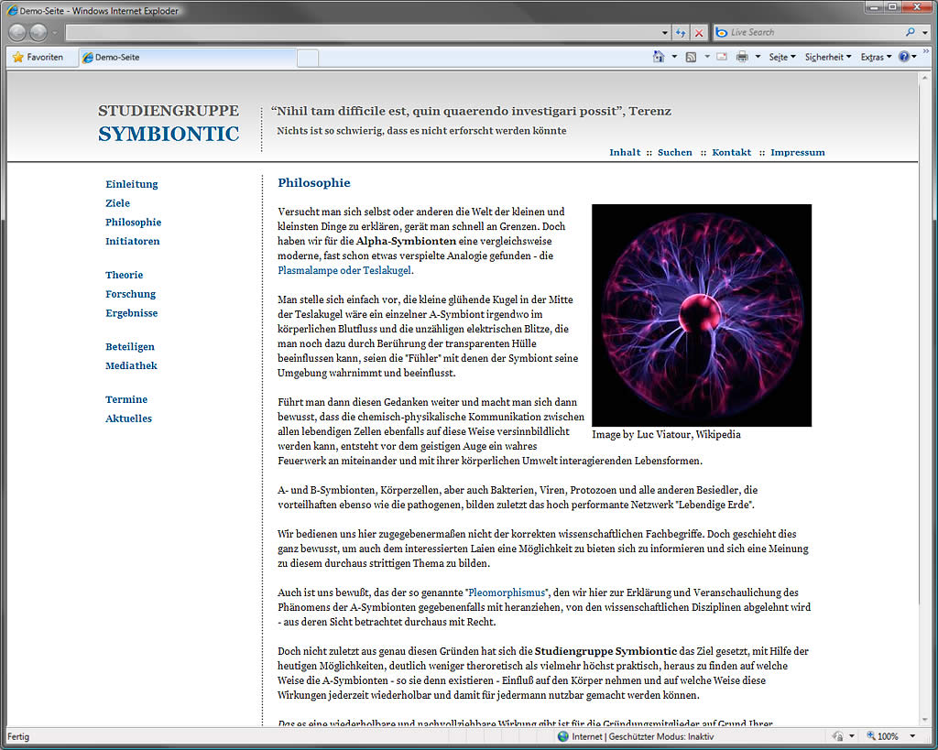Click the browser Back arrow button
Viewport: 938px width, 750px height.
(x=17, y=32)
